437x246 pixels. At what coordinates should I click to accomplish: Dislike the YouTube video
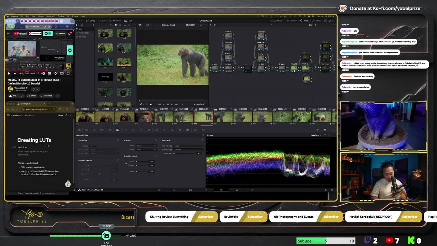pos(21,96)
